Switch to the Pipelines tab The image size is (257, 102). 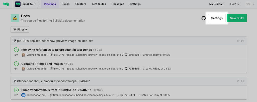tap(50, 4)
